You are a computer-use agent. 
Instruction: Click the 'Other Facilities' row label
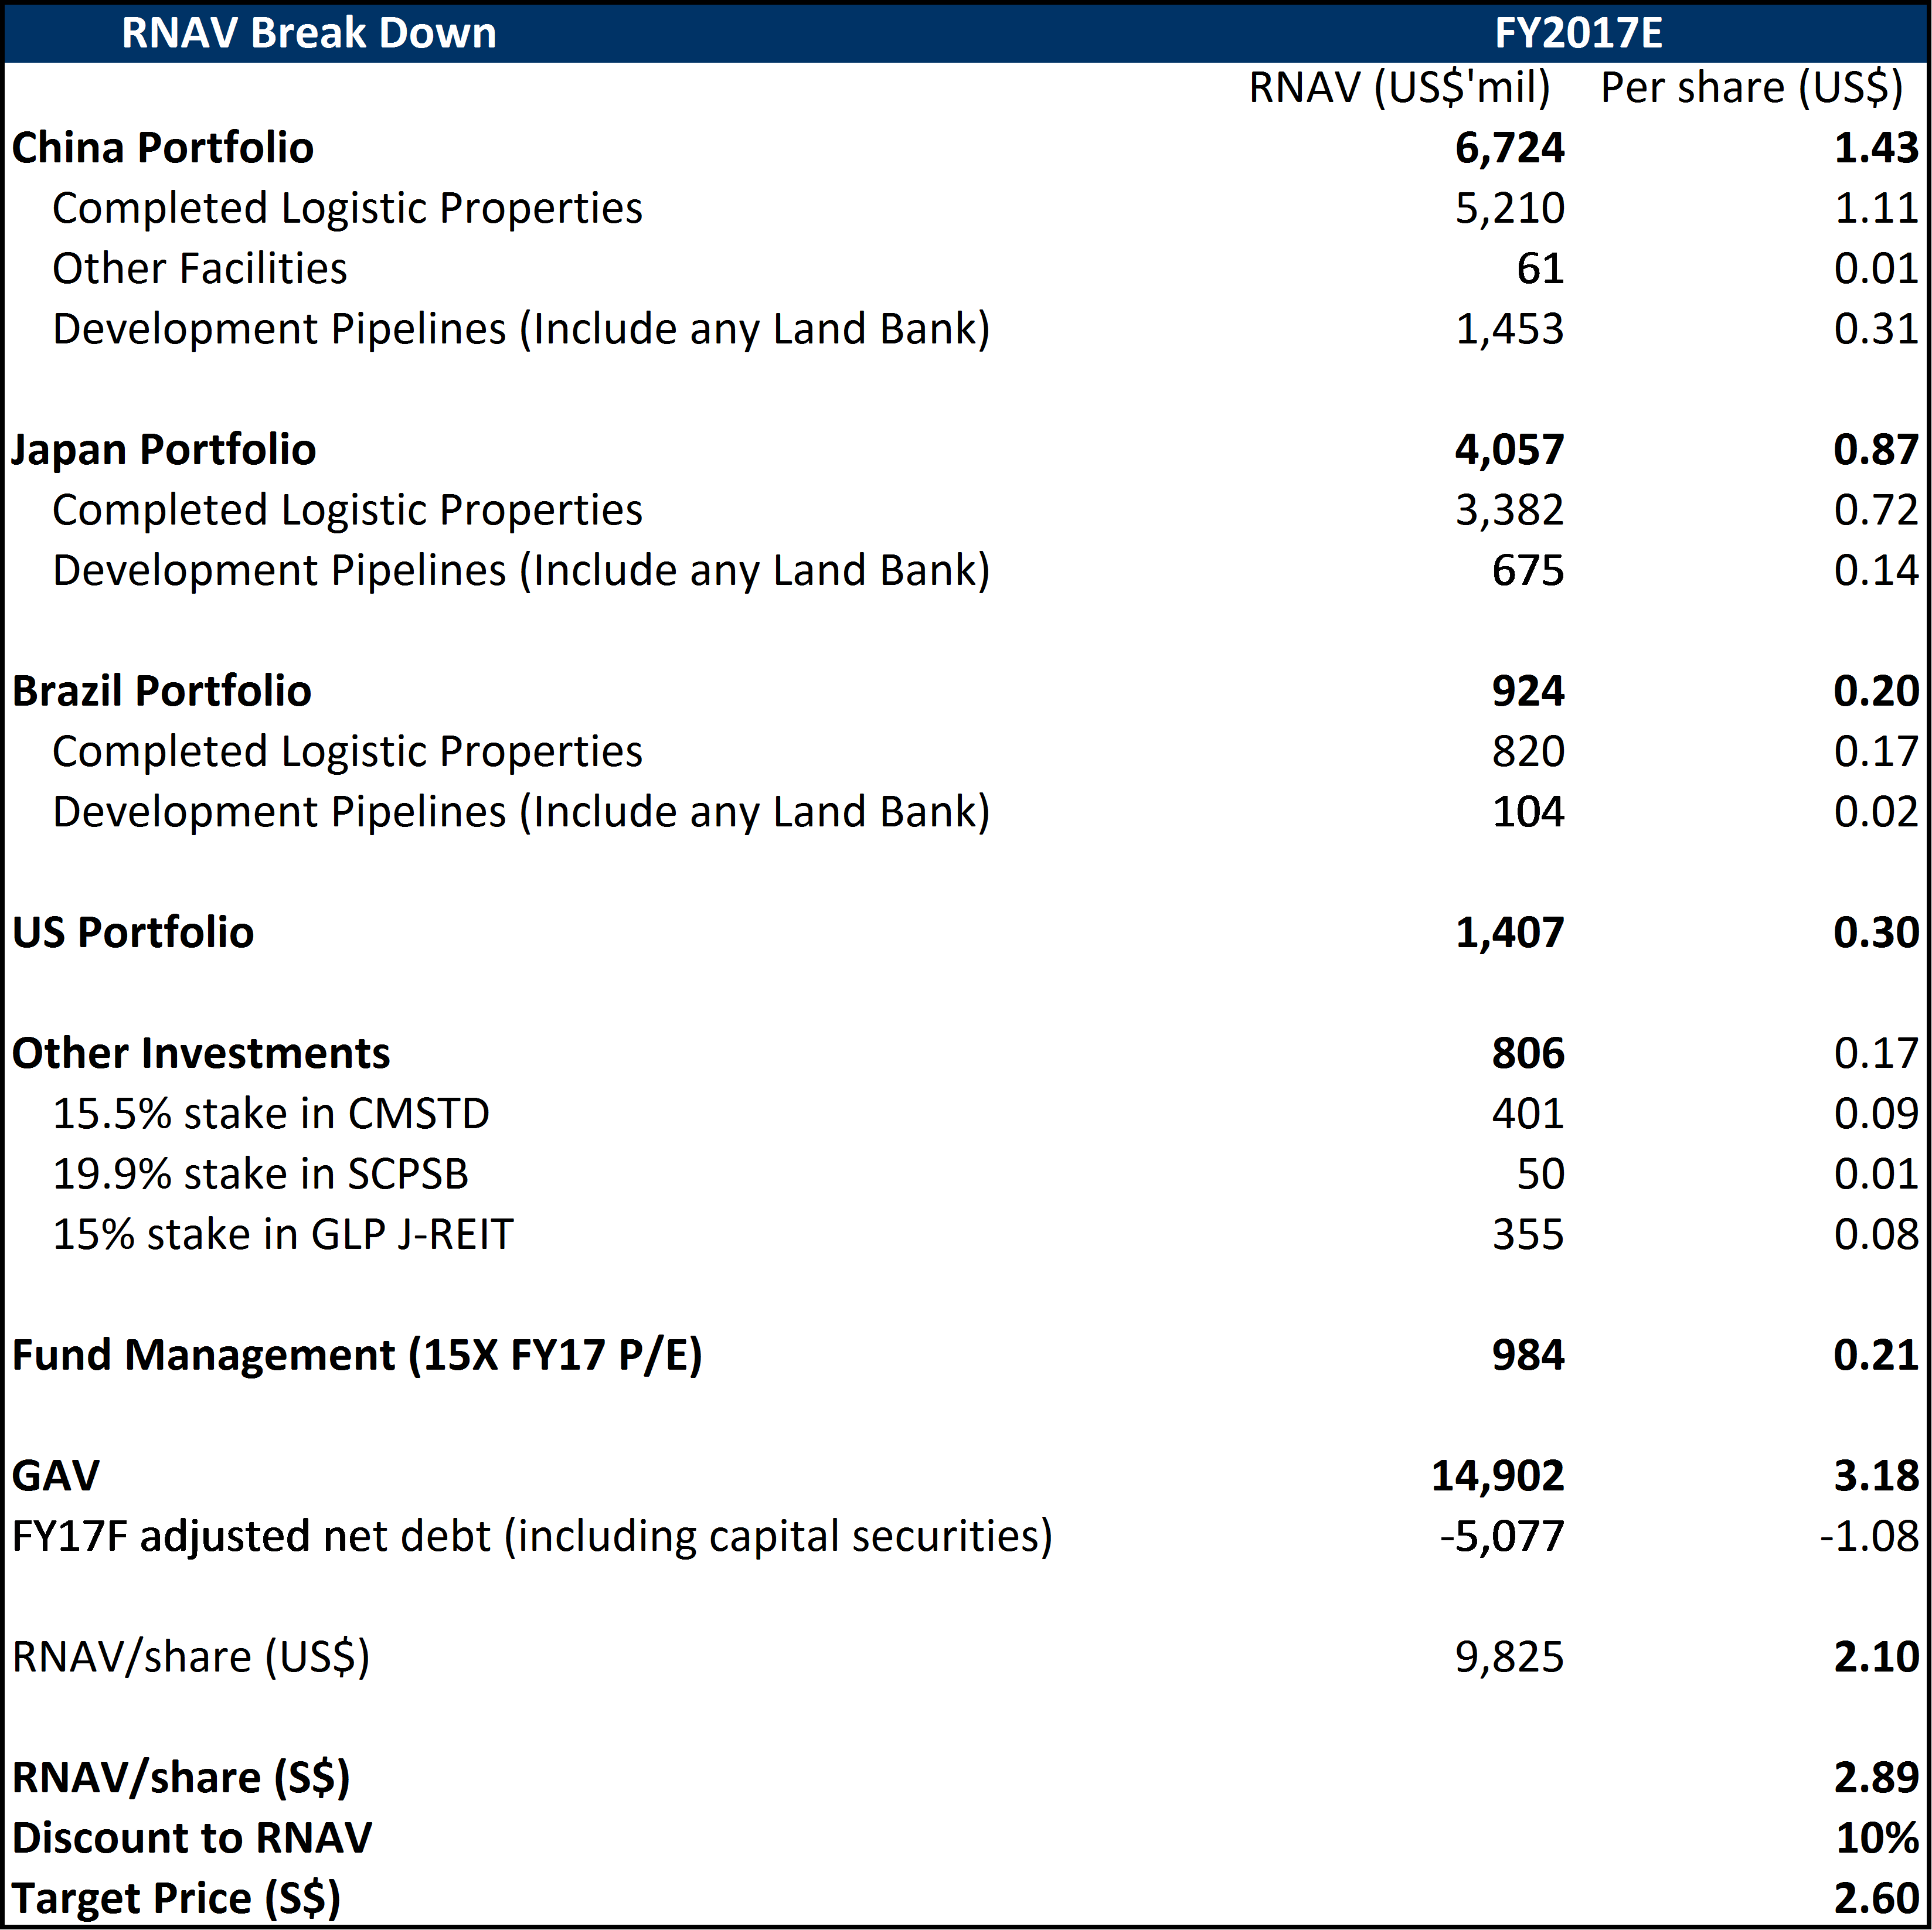[200, 268]
